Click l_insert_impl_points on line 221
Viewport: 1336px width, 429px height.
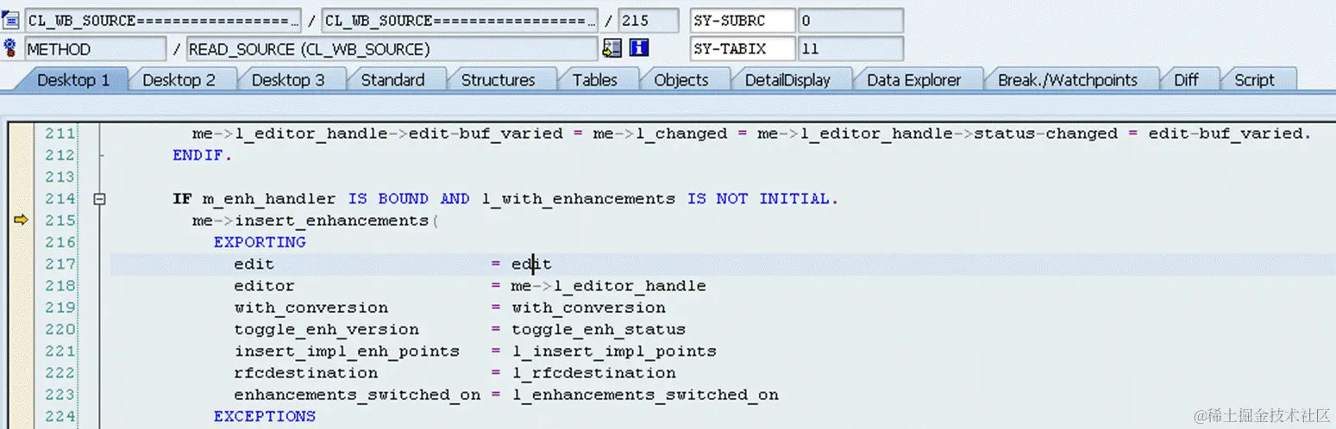point(613,351)
